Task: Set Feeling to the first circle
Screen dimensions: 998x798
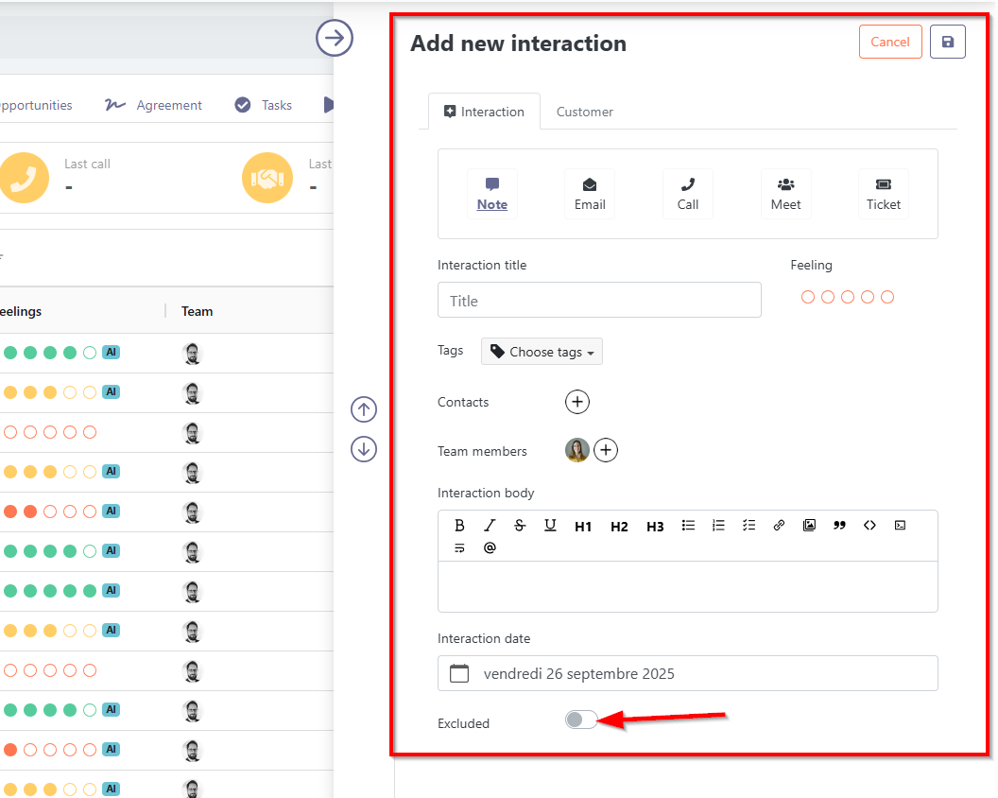Action: pos(808,297)
